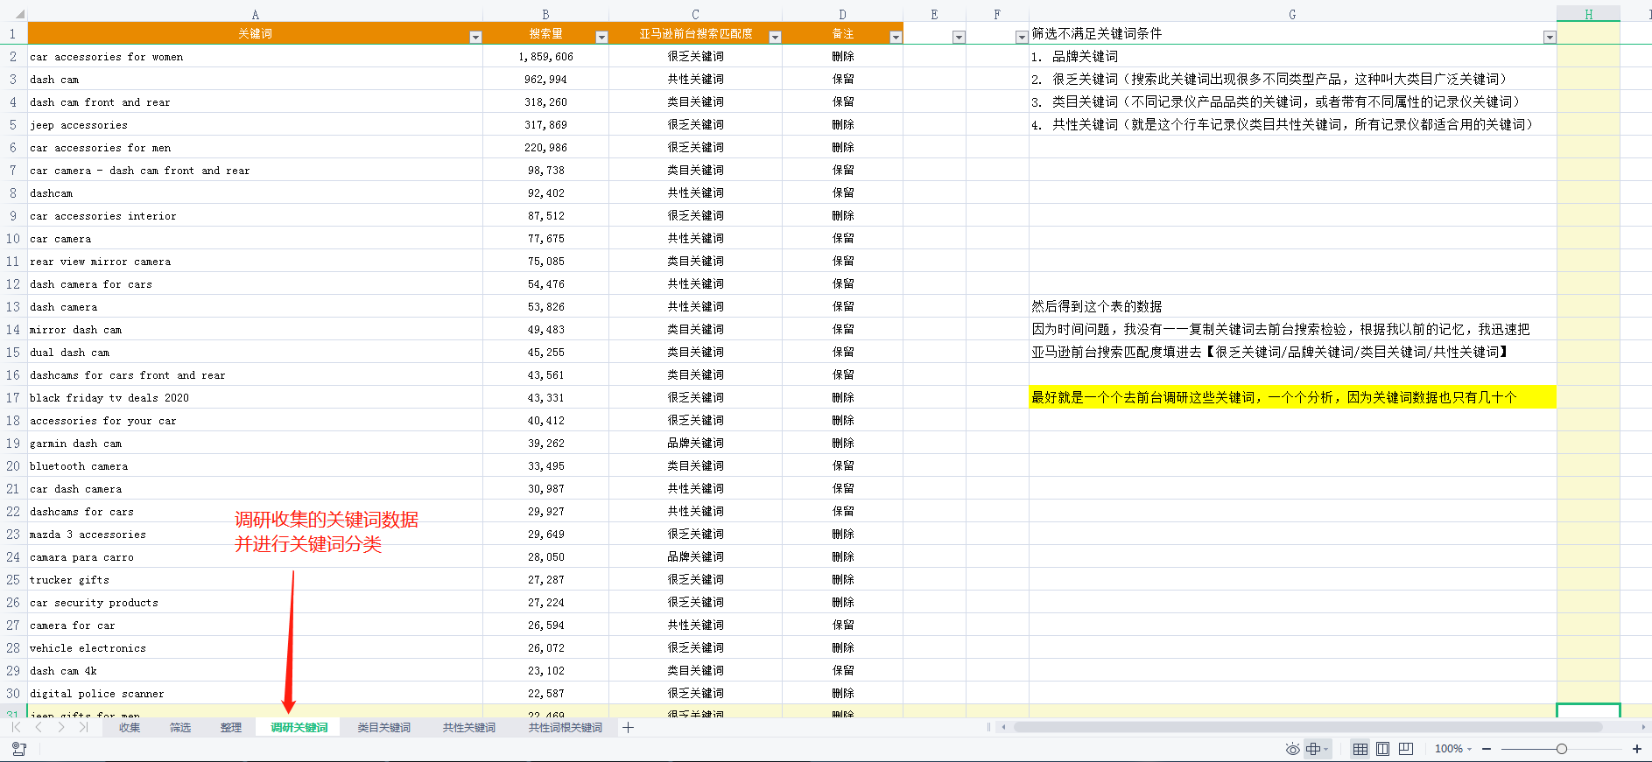Go to the first sheet with the navigation arrow
Viewport: 1652px width, 762px height.
click(x=16, y=727)
